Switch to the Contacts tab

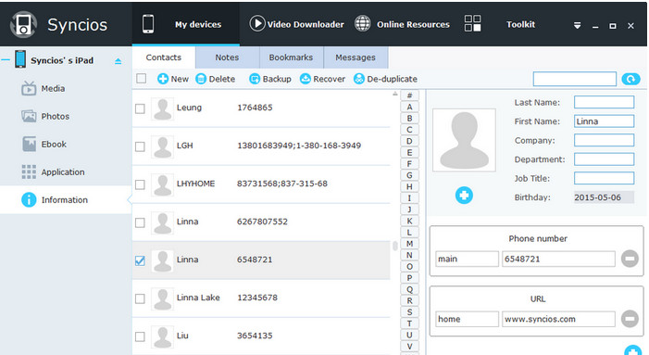(x=164, y=57)
